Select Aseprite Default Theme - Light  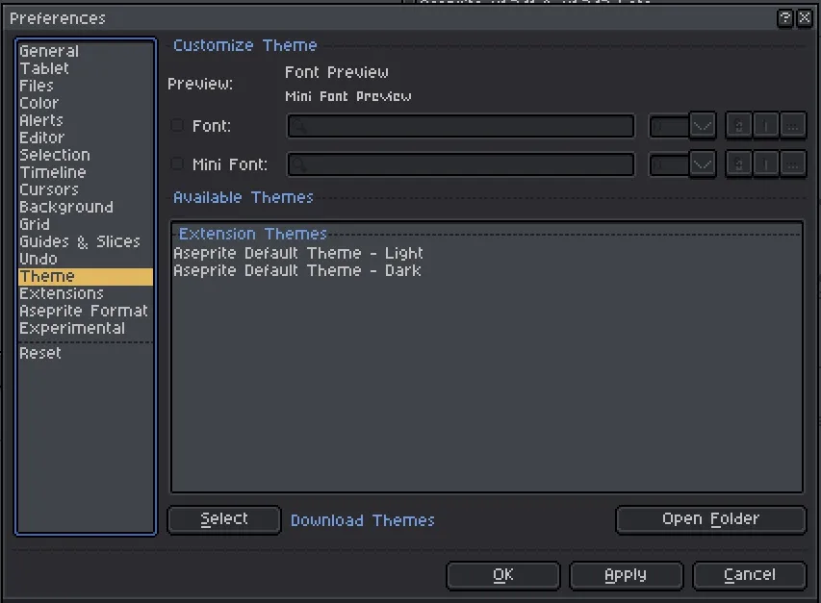click(x=298, y=254)
